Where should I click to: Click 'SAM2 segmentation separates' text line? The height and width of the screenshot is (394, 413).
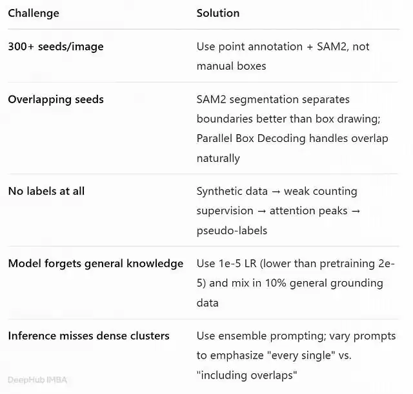273,99
